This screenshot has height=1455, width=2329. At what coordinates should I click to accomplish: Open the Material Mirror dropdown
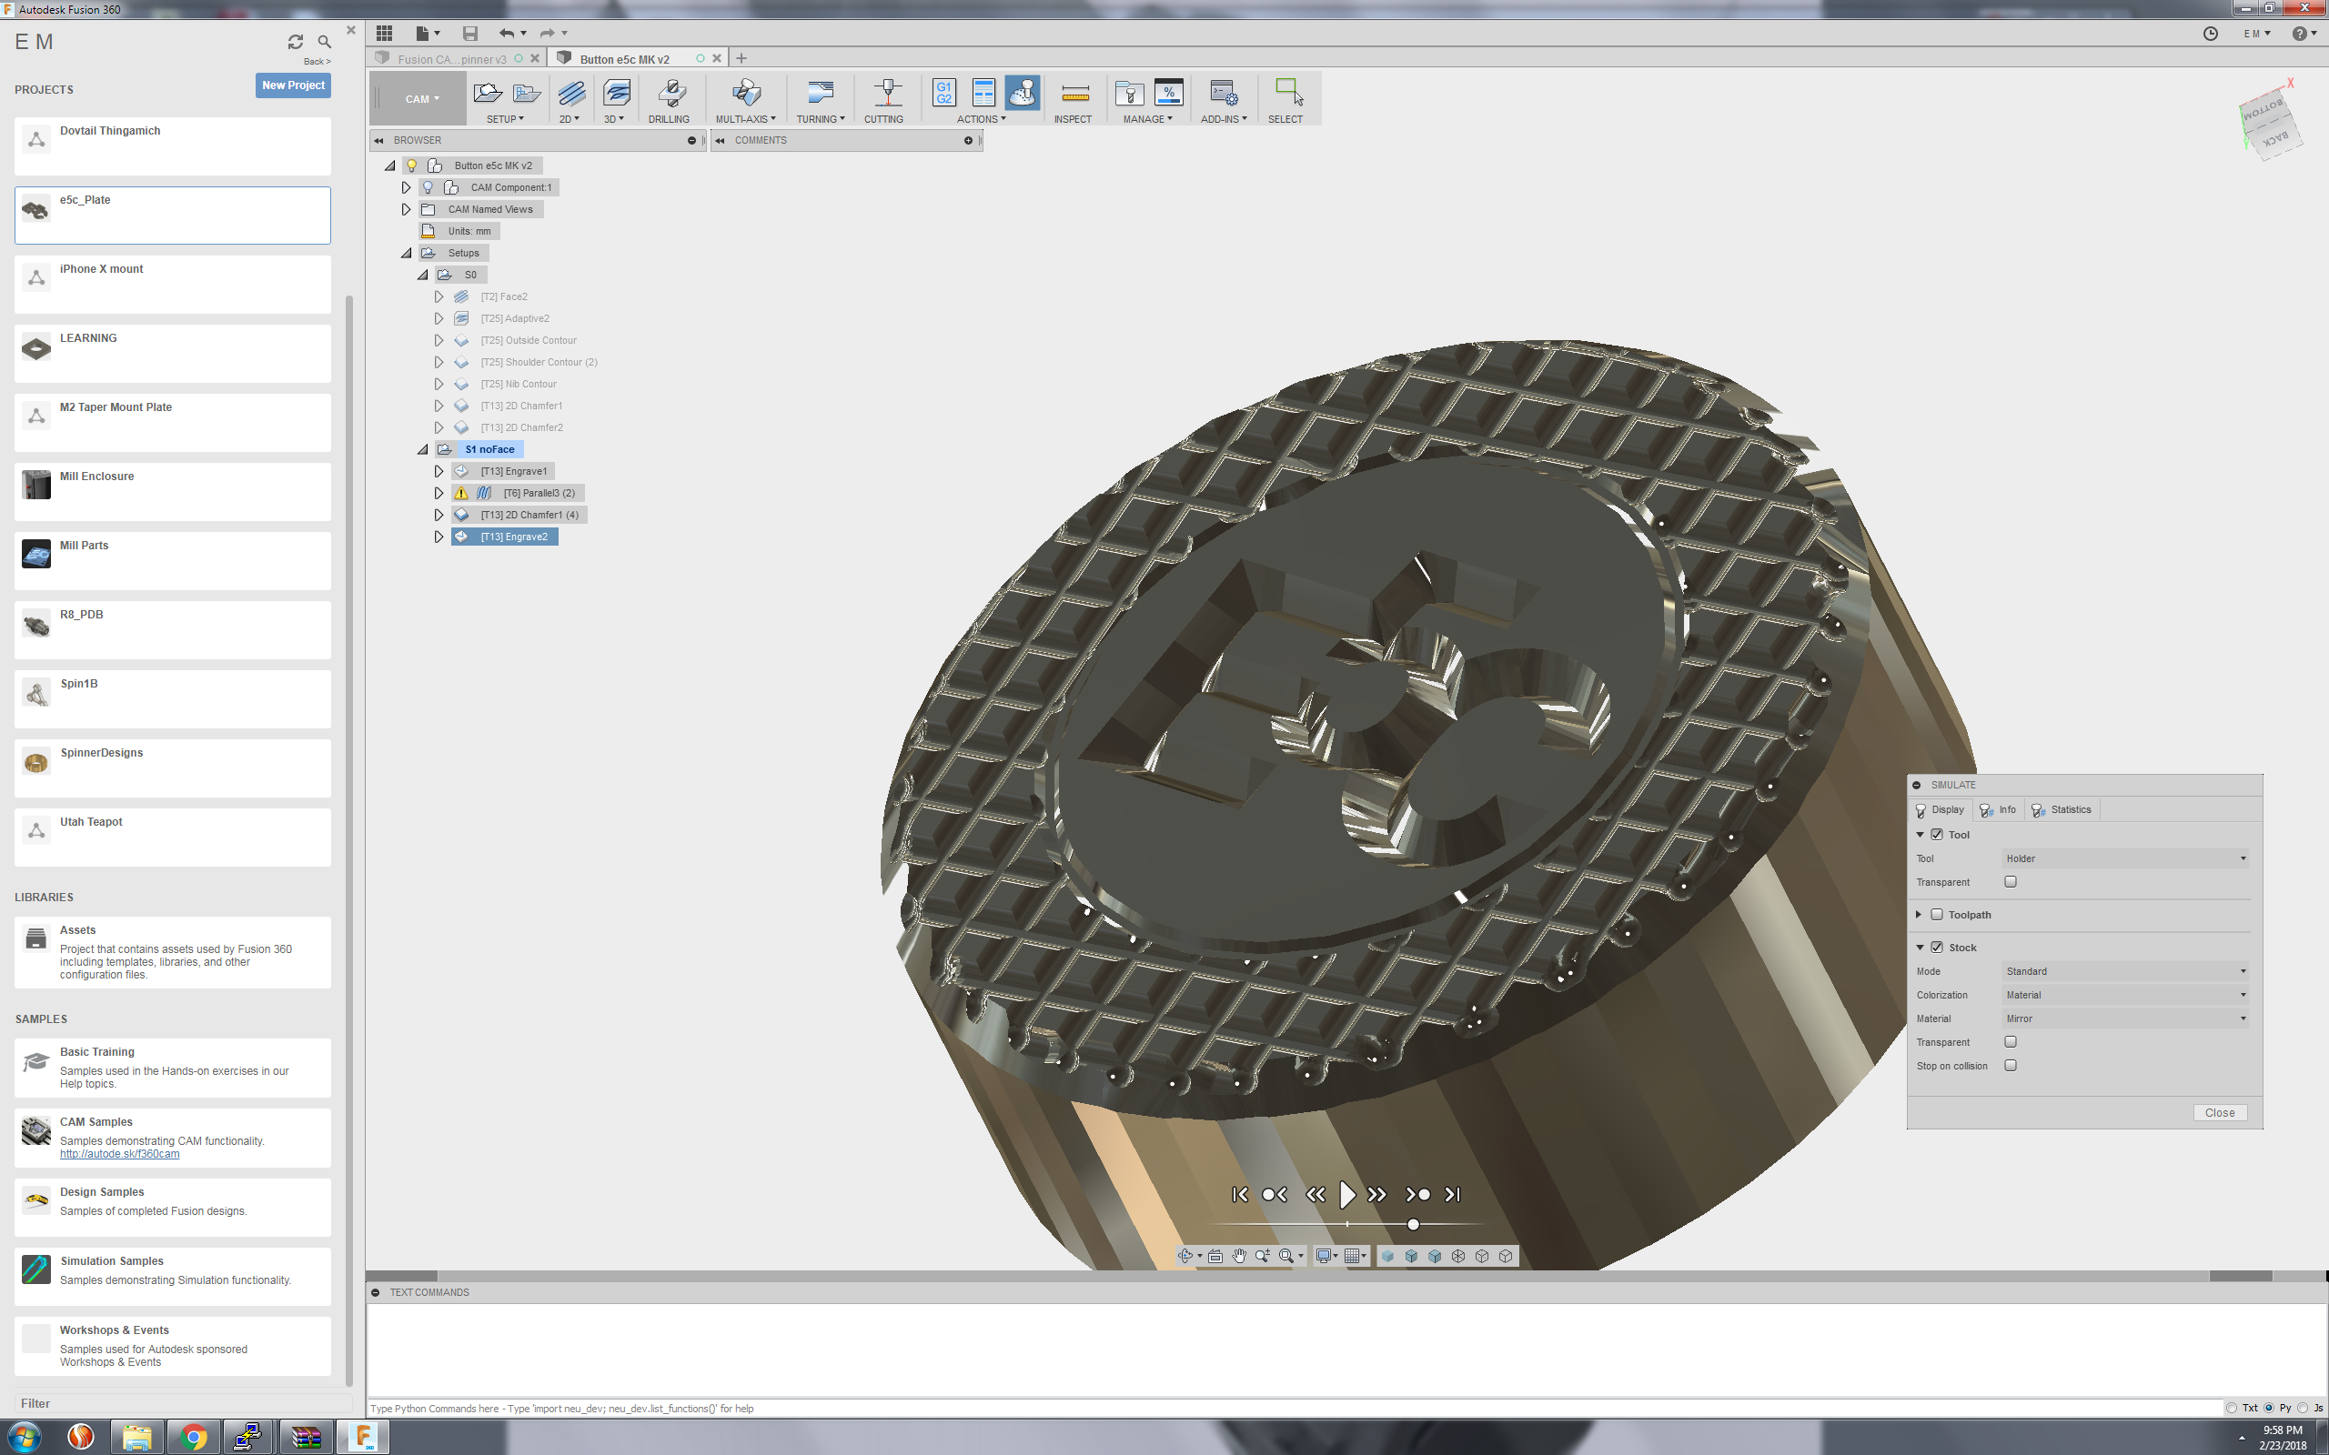(x=2125, y=1018)
